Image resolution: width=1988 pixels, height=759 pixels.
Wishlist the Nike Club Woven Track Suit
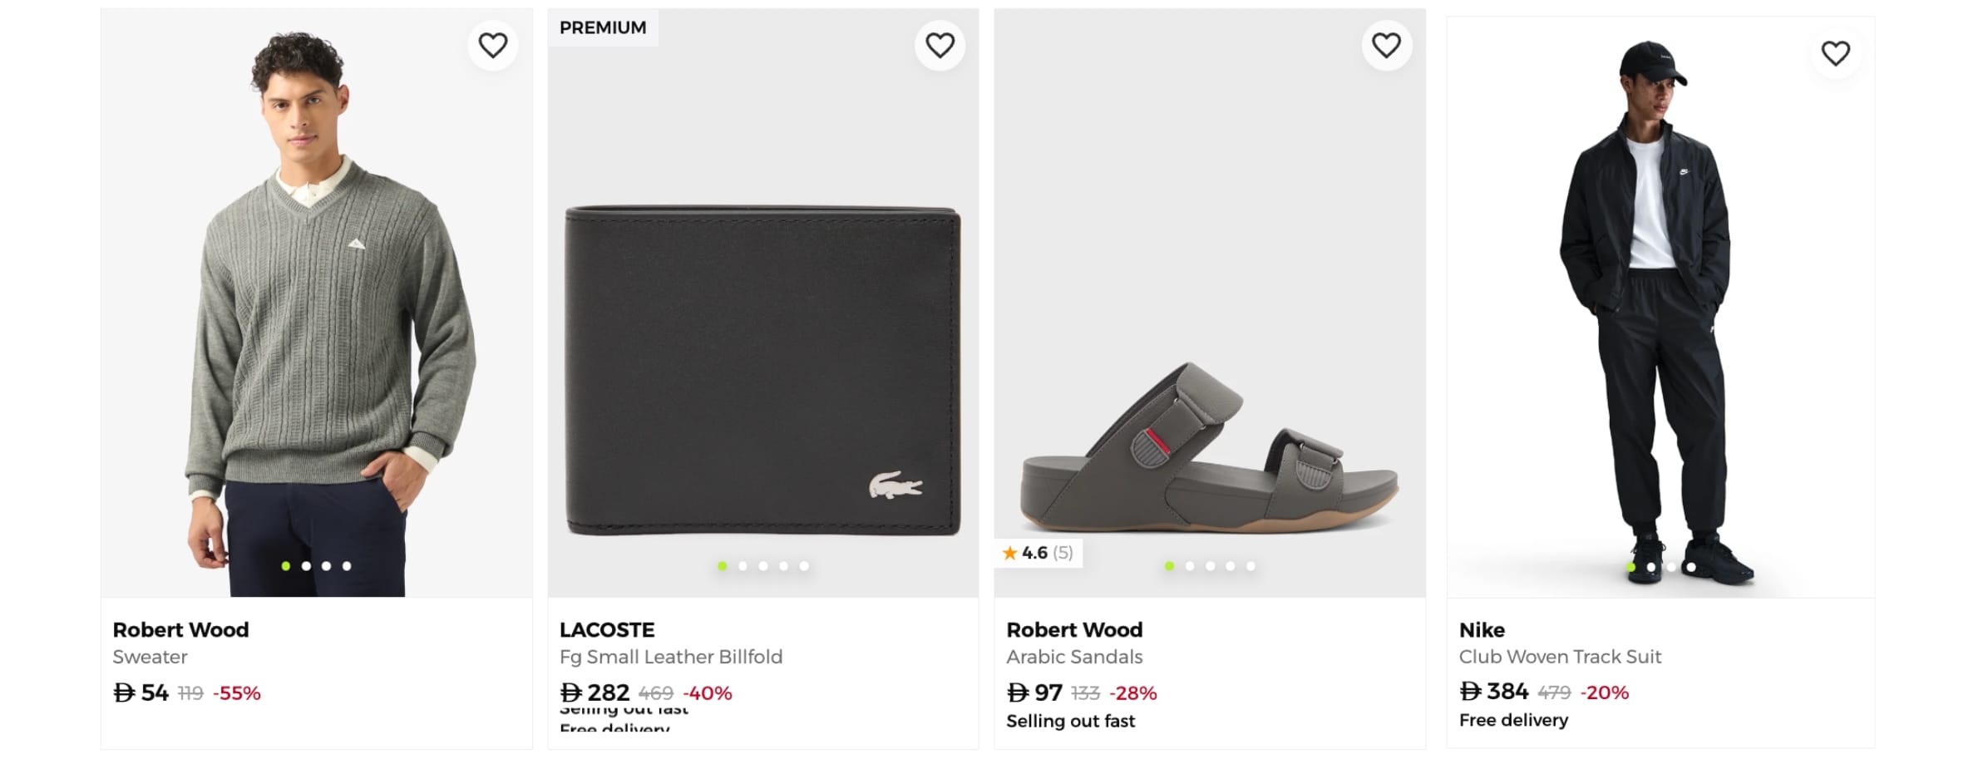point(1835,53)
